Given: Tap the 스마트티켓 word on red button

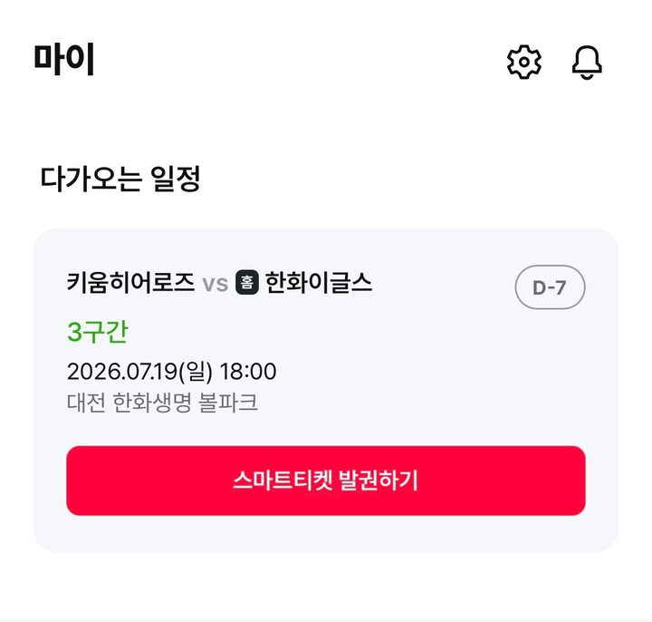Looking at the screenshot, I should [x=283, y=481].
